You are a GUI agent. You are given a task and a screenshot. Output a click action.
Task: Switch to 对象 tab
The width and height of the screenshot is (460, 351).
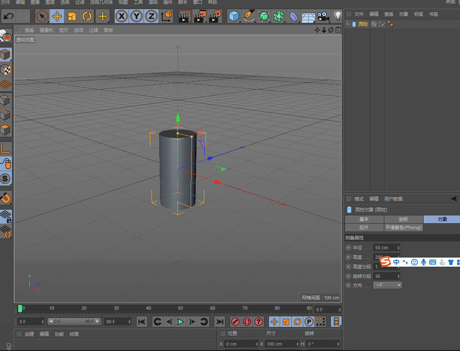pyautogui.click(x=442, y=219)
